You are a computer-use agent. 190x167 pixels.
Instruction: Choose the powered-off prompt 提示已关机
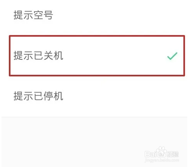(97, 56)
